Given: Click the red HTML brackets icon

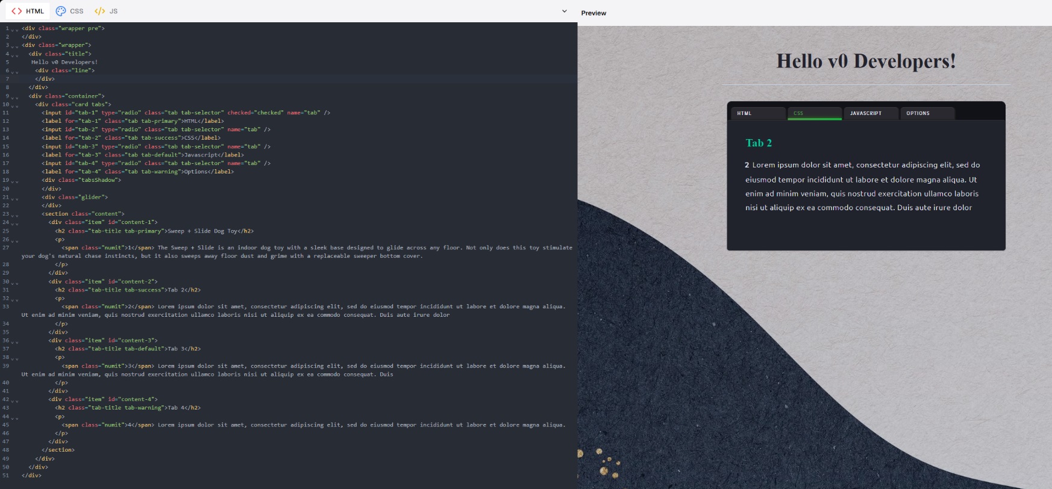Looking at the screenshot, I should (x=17, y=11).
